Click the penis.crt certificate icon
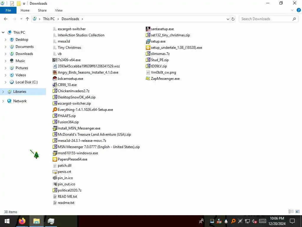 (55, 172)
